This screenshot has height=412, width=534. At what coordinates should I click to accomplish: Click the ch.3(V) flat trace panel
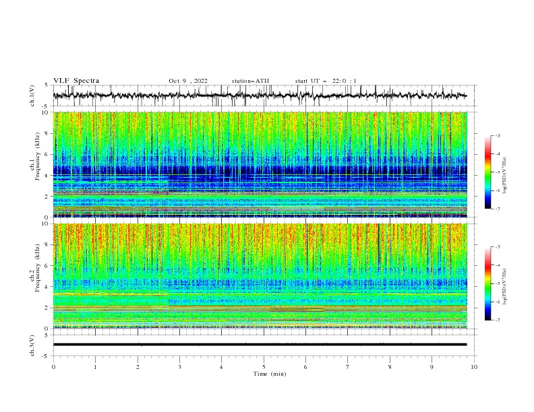(x=265, y=345)
